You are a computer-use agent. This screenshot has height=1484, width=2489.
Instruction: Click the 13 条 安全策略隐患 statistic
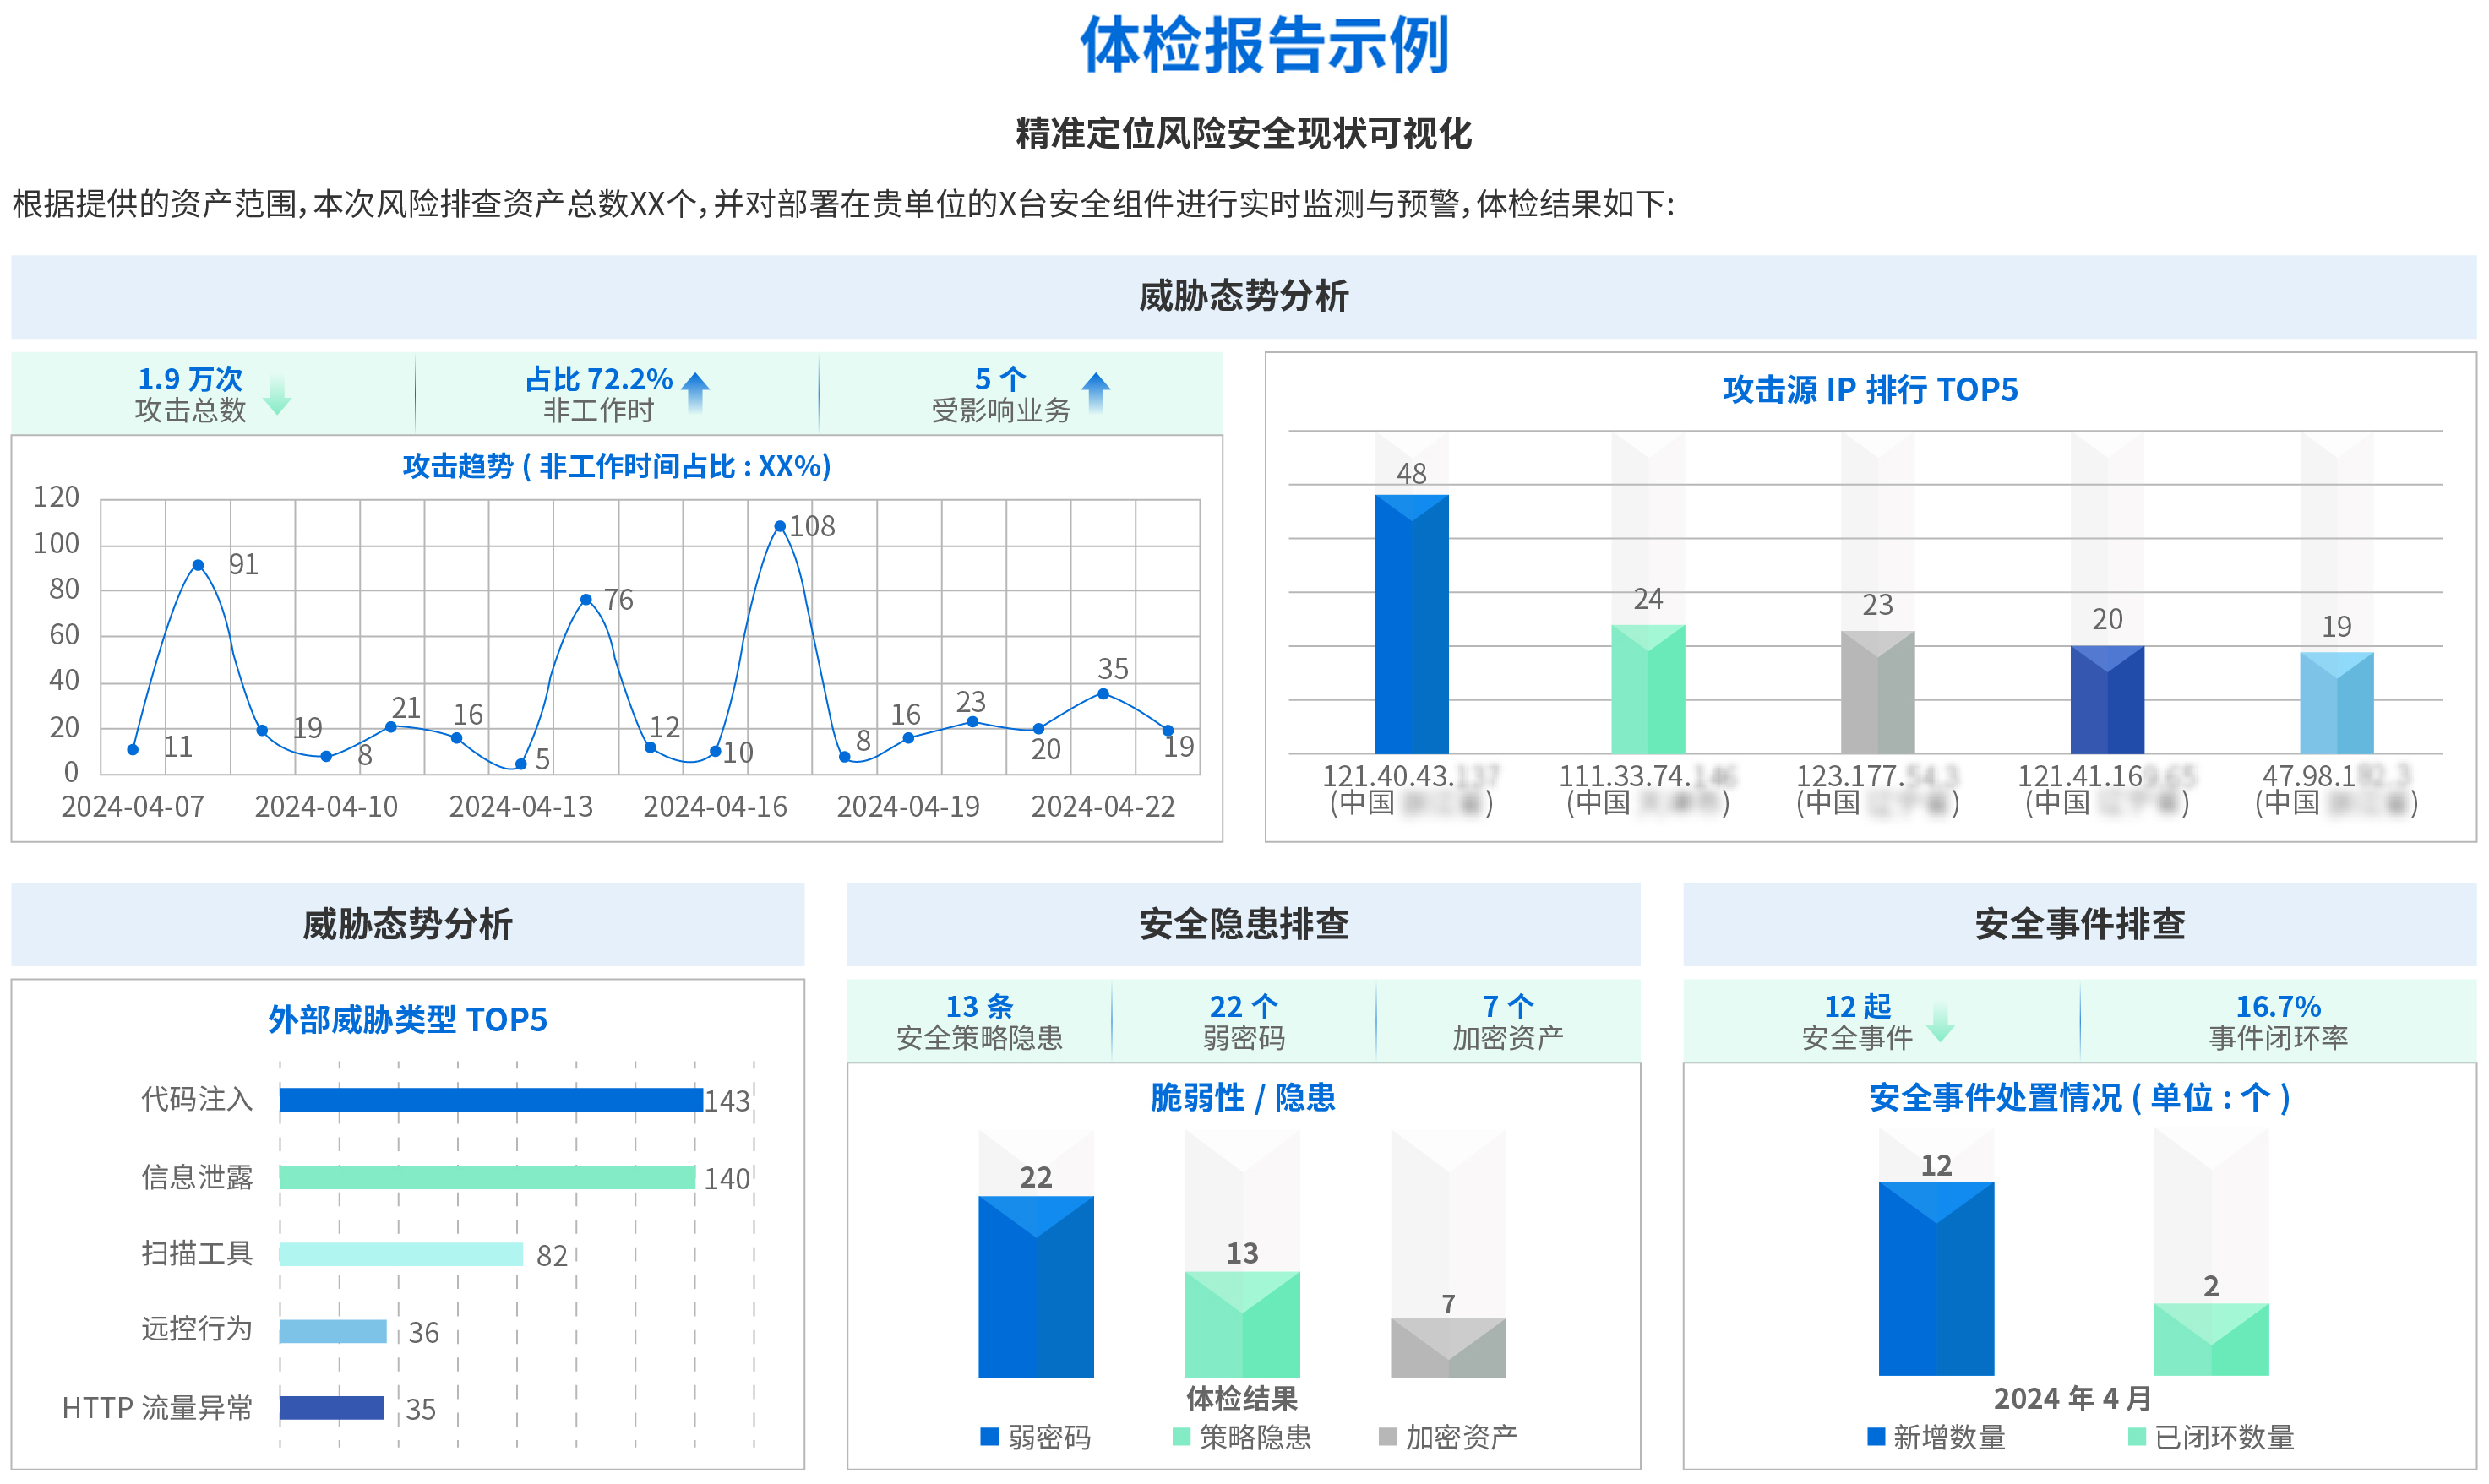[979, 1022]
